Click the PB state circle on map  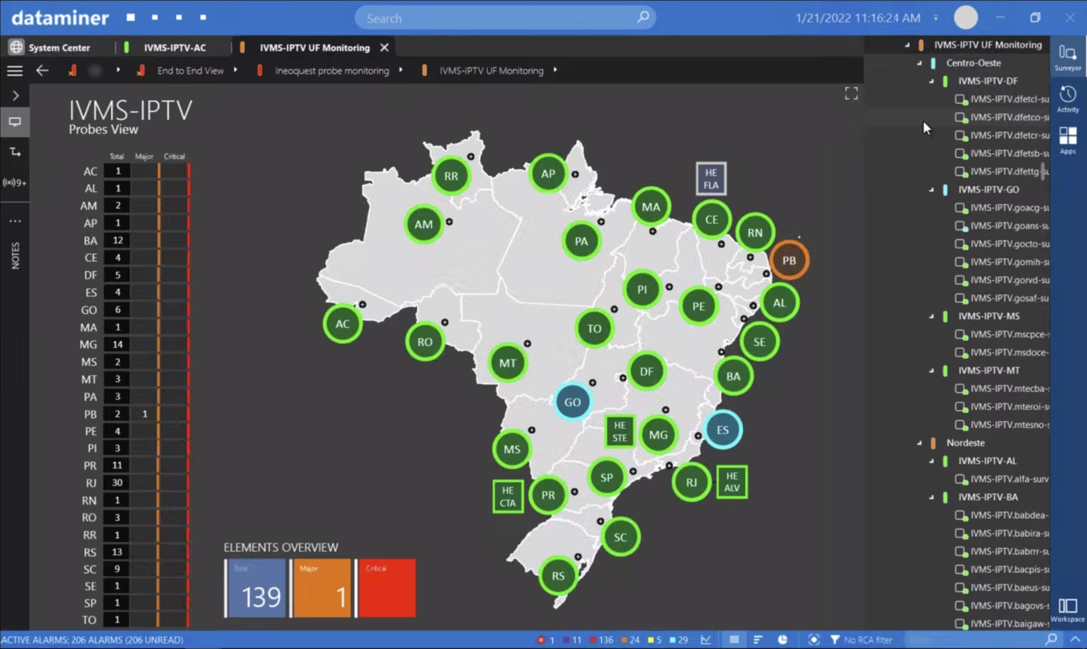[x=789, y=260]
